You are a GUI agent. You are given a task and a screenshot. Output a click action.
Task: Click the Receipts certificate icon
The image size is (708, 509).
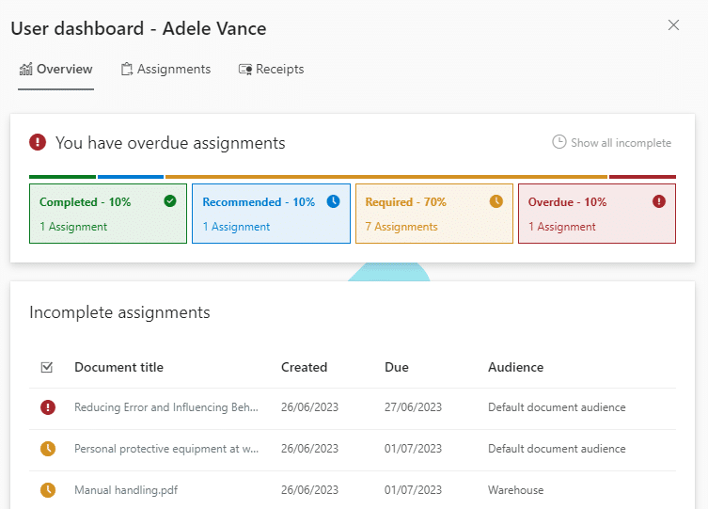245,70
